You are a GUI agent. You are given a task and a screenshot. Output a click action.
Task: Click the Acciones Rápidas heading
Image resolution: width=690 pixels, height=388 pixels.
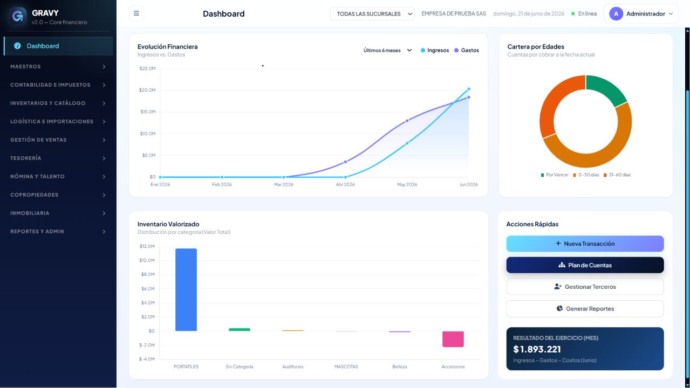(532, 224)
